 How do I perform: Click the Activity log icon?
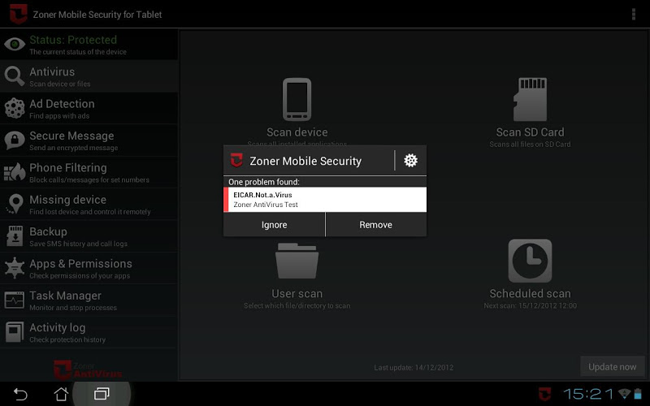15,332
